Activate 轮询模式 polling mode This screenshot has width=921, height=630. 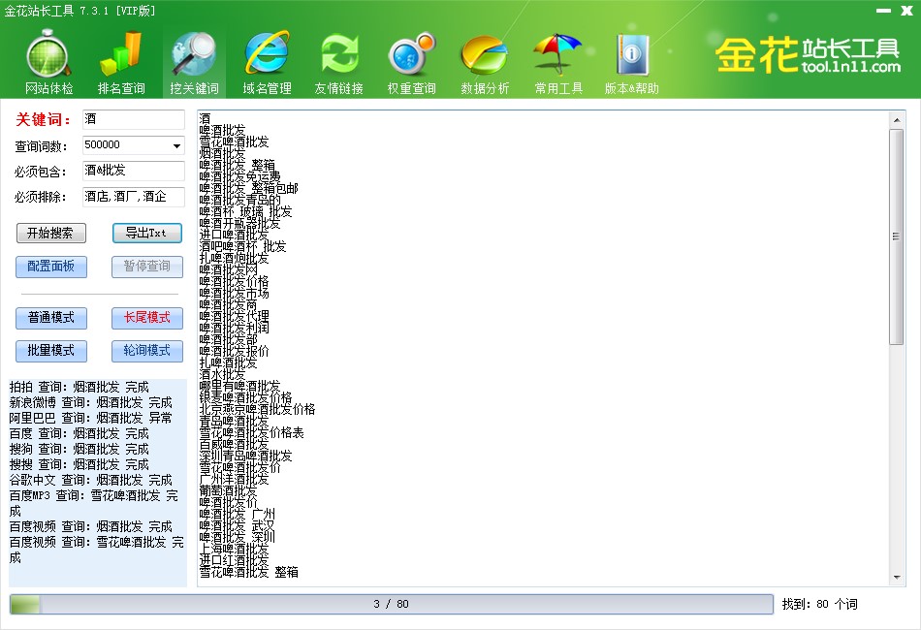tap(146, 351)
